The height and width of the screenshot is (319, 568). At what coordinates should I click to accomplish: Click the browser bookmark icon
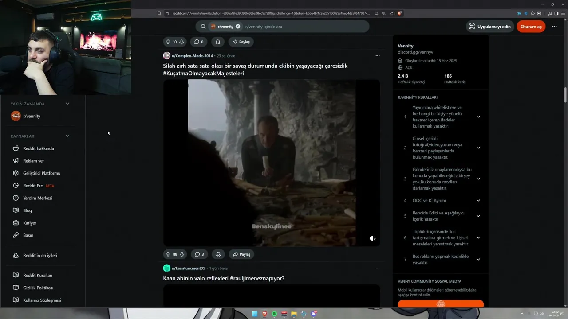click(159, 13)
